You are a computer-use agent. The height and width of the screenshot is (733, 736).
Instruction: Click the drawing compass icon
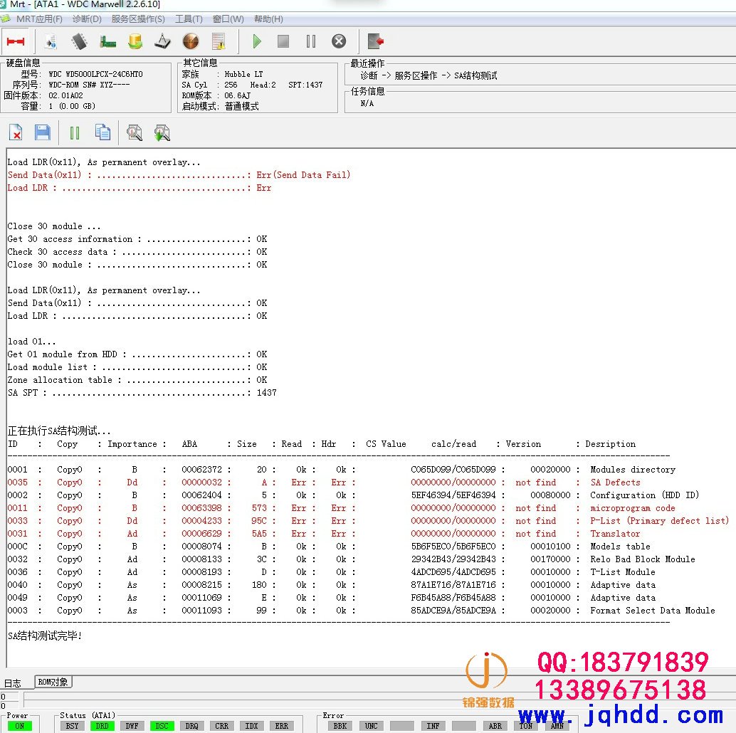tap(162, 42)
